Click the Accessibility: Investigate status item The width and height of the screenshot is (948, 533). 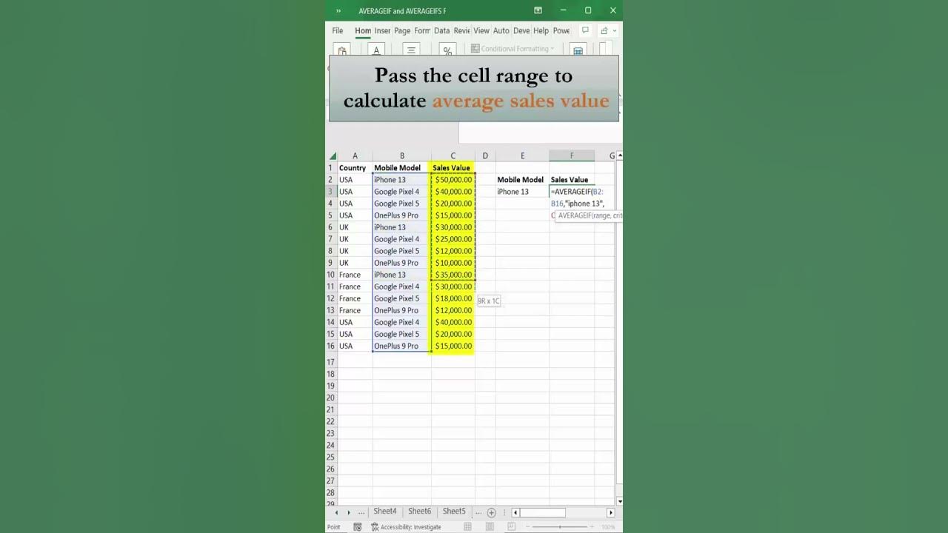(406, 527)
